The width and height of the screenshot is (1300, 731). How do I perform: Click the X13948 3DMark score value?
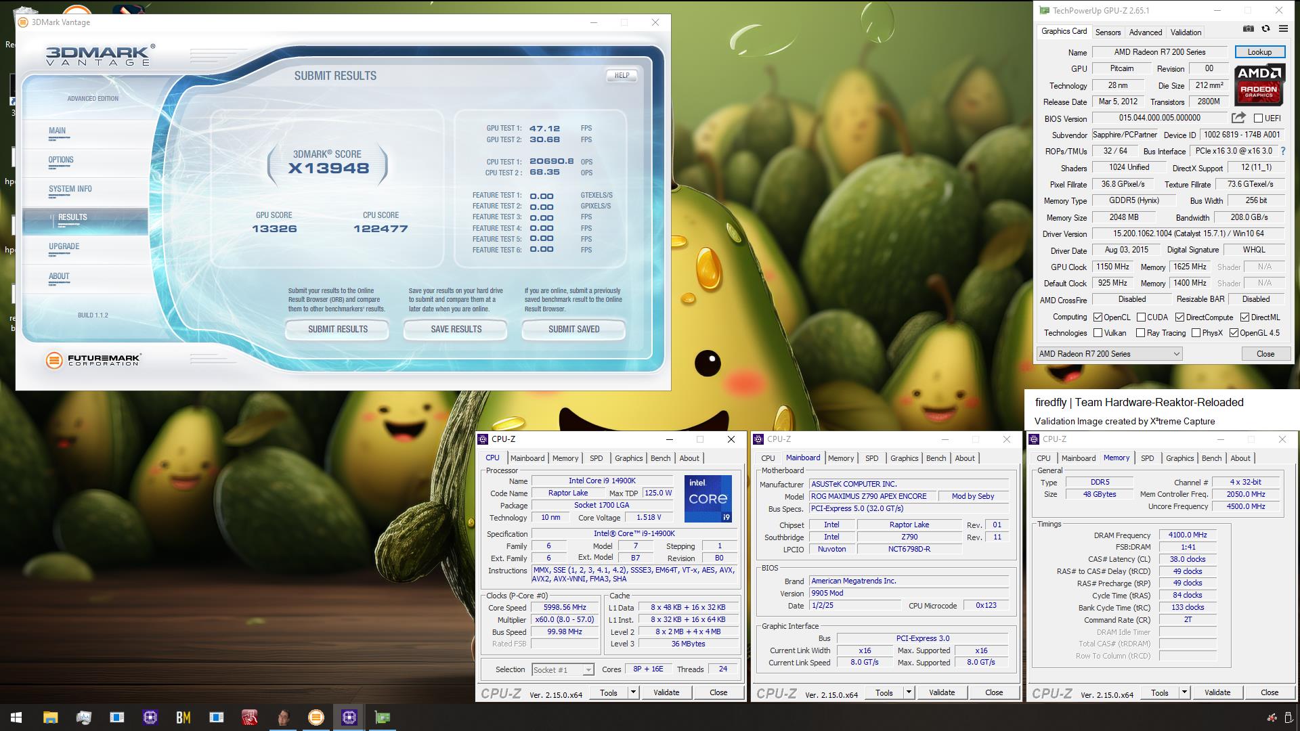pyautogui.click(x=328, y=169)
